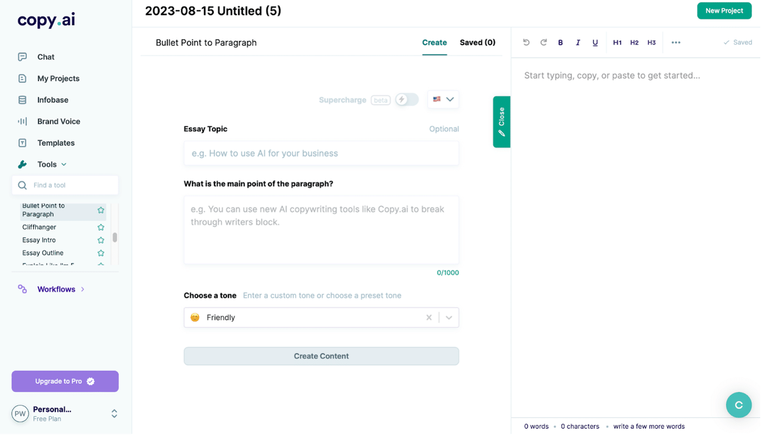Star the Cliffhanger tool

pos(101,227)
